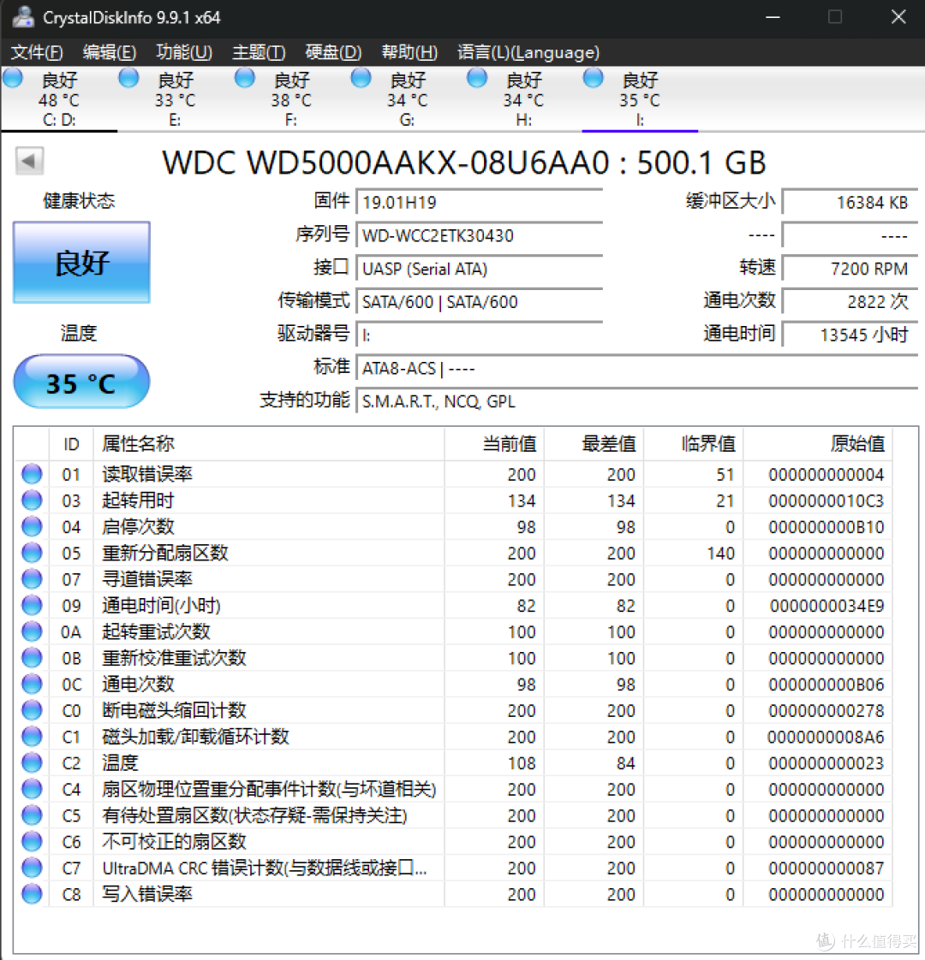925x960 pixels.
Task: Open the 主题(T) menu
Action: coord(259,53)
